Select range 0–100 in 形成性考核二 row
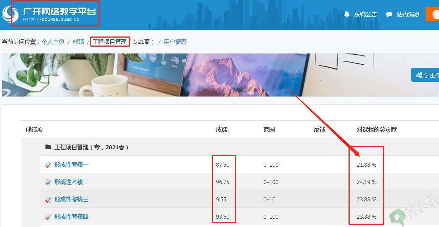 click(271, 182)
